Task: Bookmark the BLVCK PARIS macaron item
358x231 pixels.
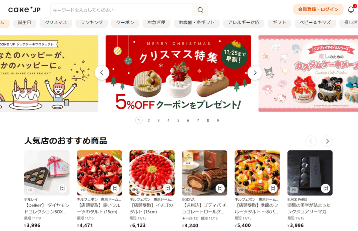Action: pyautogui.click(x=325, y=188)
